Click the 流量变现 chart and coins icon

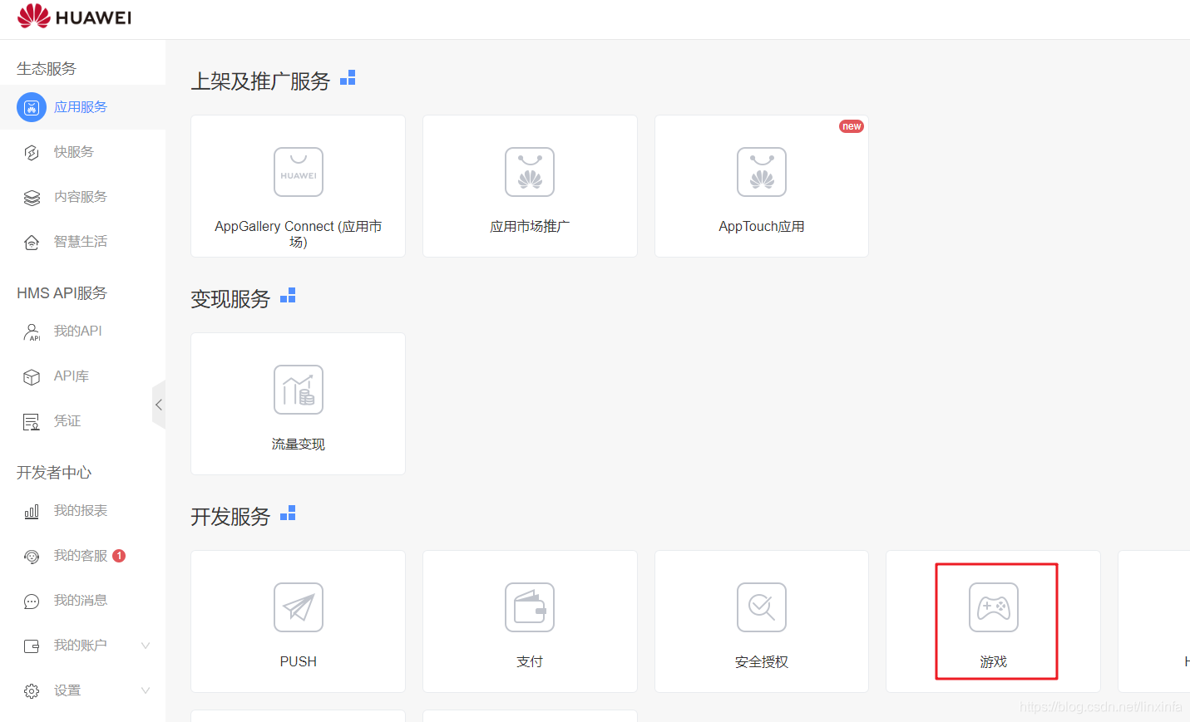coord(299,390)
